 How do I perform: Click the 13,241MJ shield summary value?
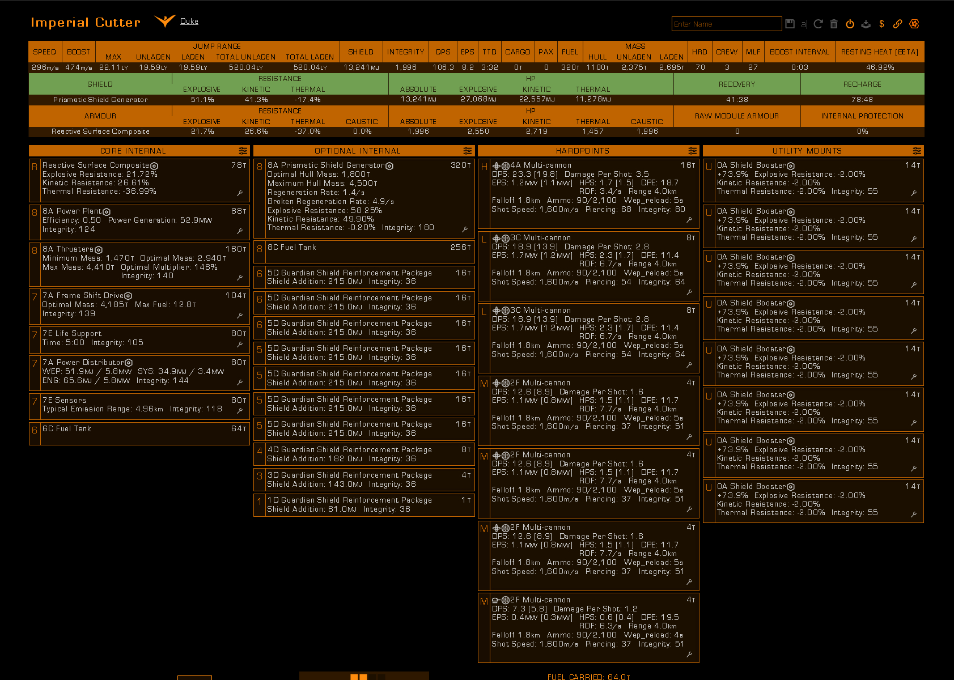coord(361,67)
